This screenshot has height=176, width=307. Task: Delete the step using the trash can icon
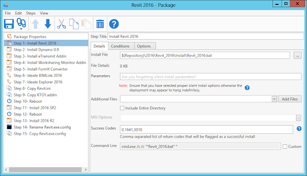[100, 24]
